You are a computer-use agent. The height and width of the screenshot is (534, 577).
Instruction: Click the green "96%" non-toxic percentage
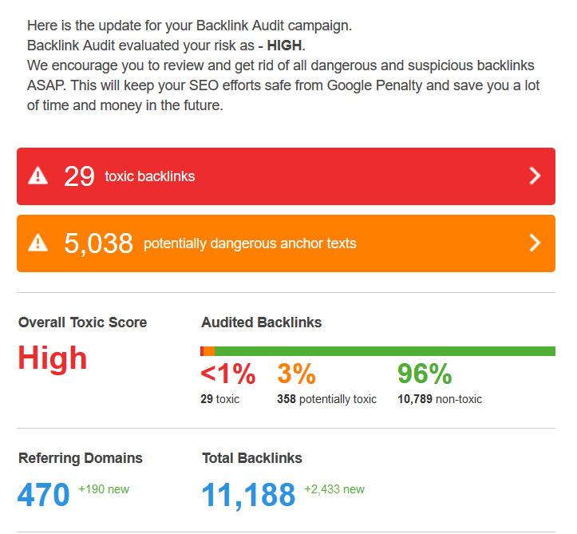425,374
